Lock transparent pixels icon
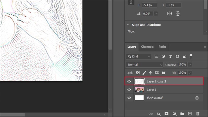The image size is (208, 117). [138, 73]
